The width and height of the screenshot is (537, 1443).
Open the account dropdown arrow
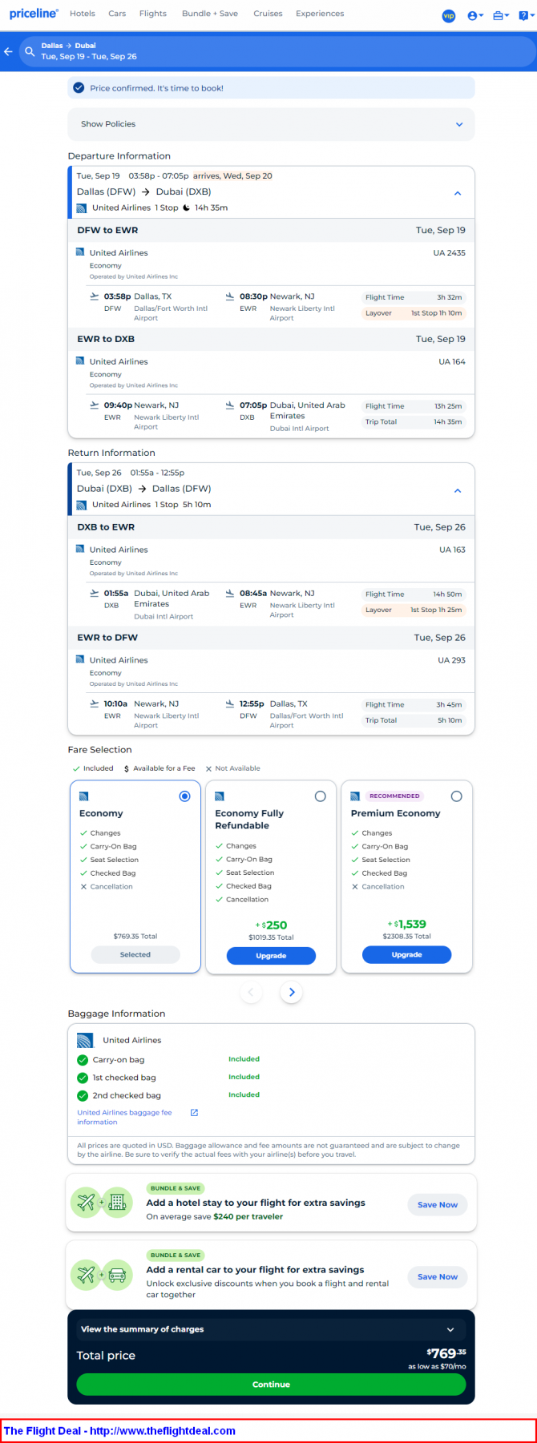coord(481,17)
